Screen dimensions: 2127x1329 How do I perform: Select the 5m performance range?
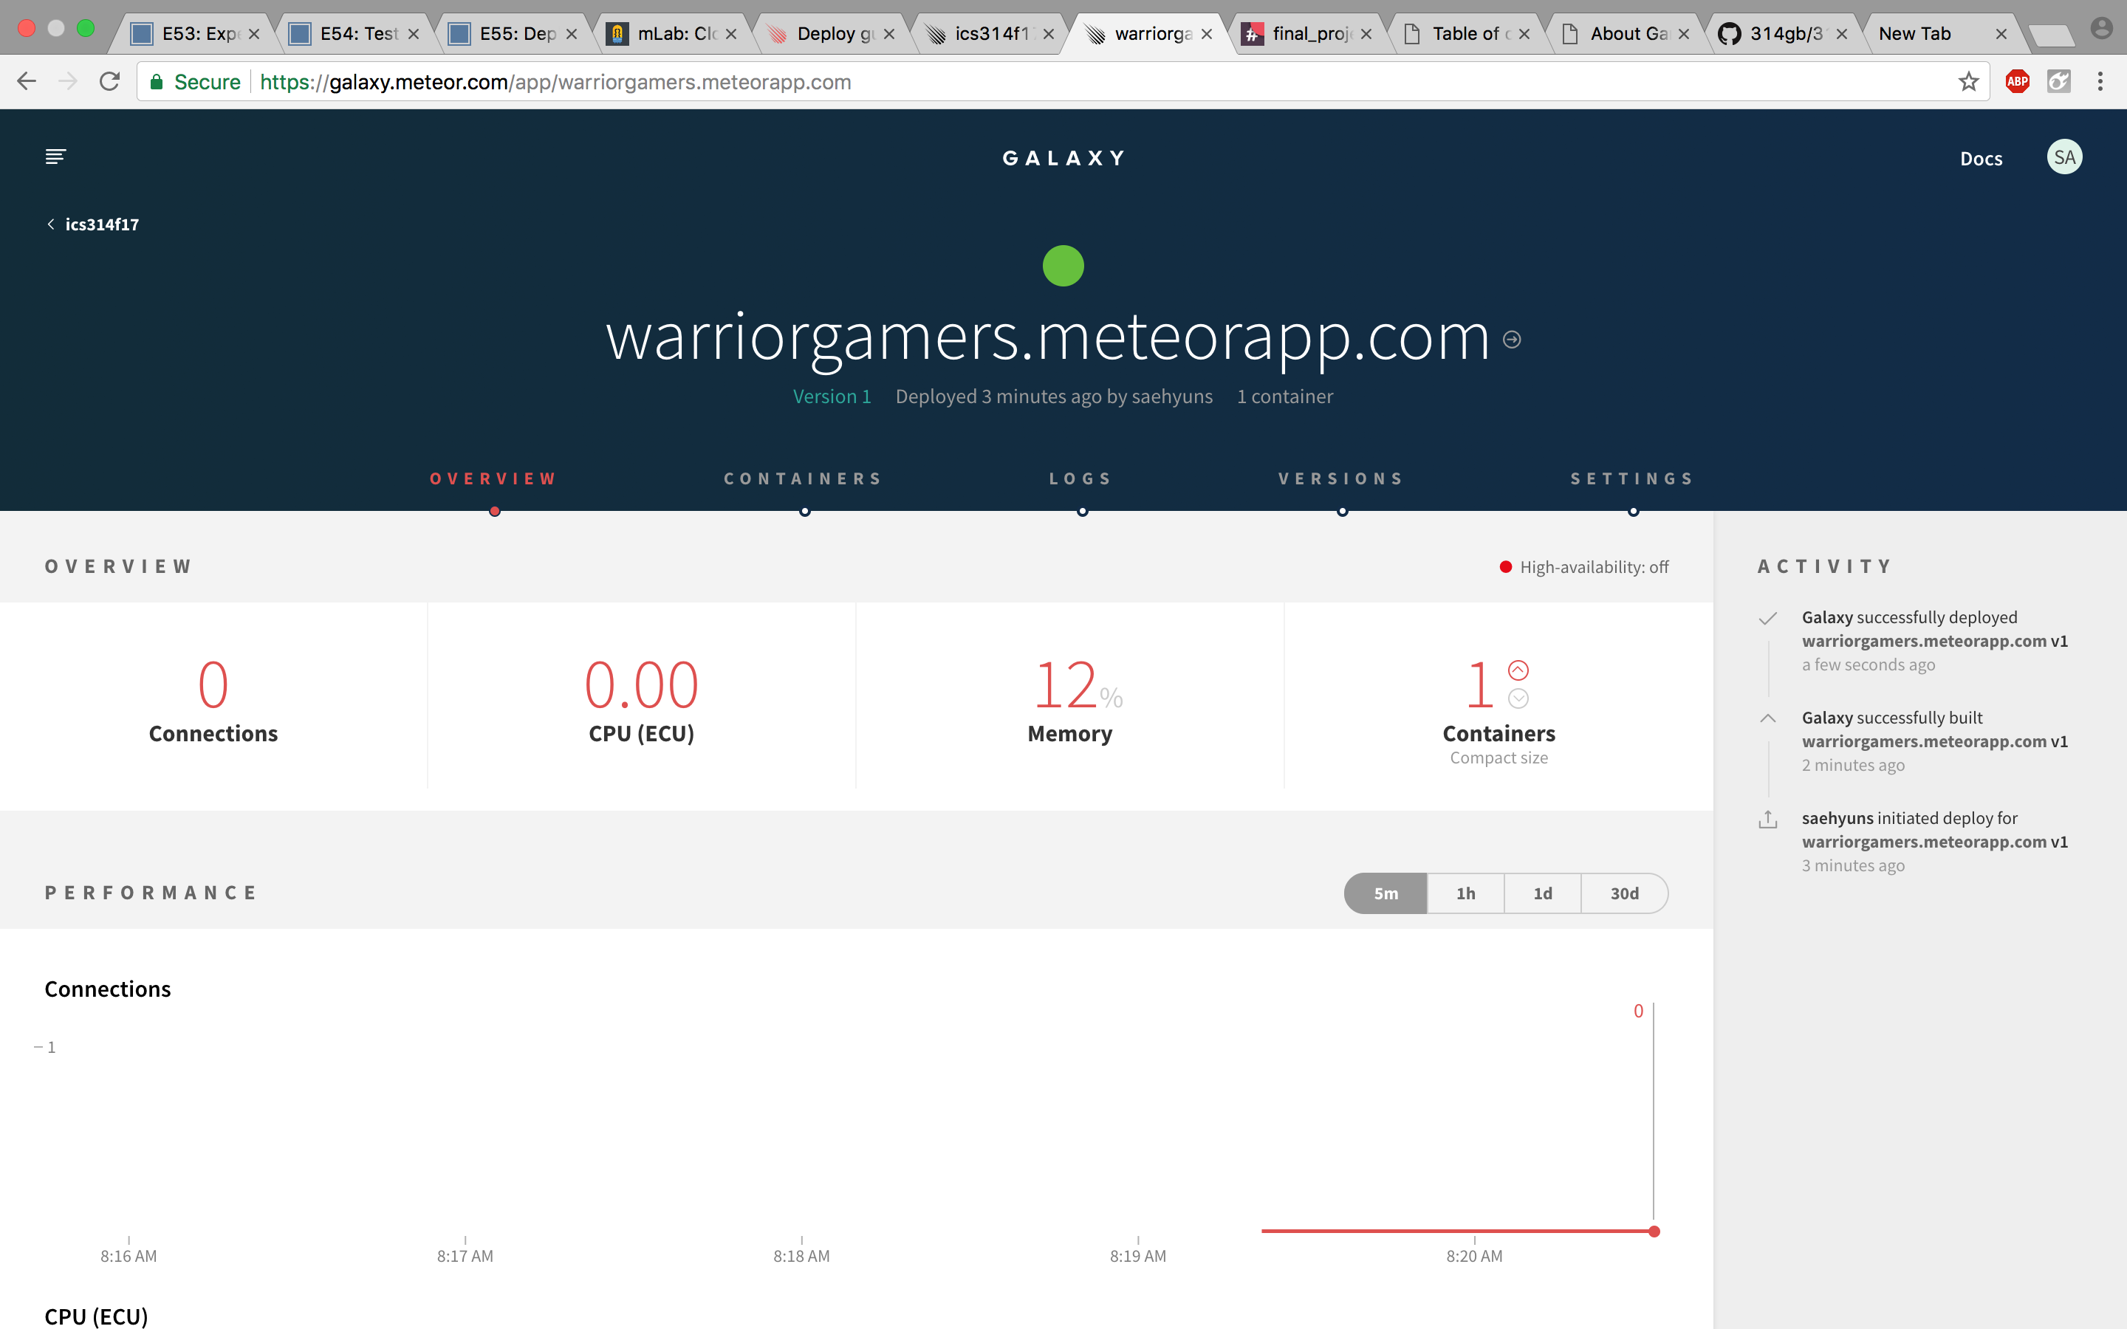point(1386,893)
